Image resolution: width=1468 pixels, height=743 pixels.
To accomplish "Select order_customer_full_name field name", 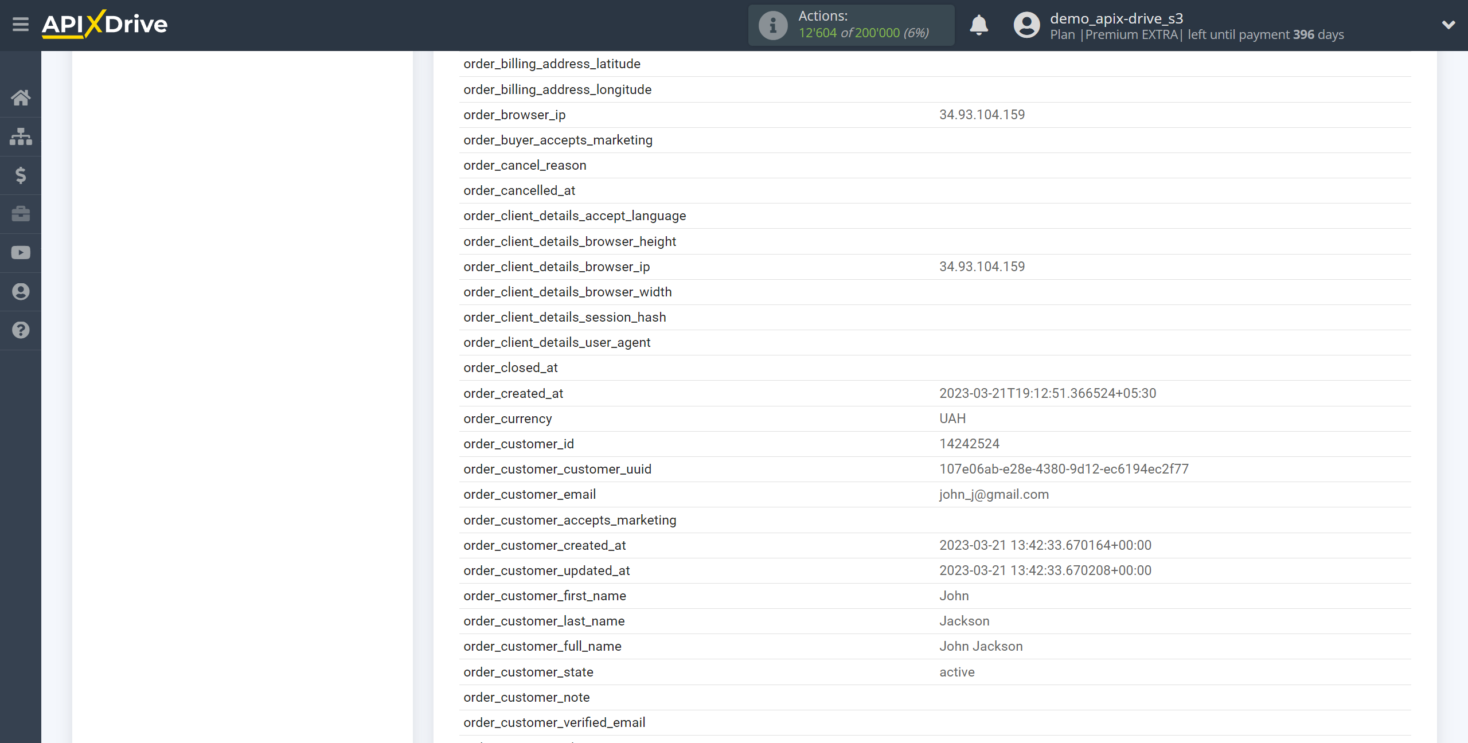I will 542,646.
